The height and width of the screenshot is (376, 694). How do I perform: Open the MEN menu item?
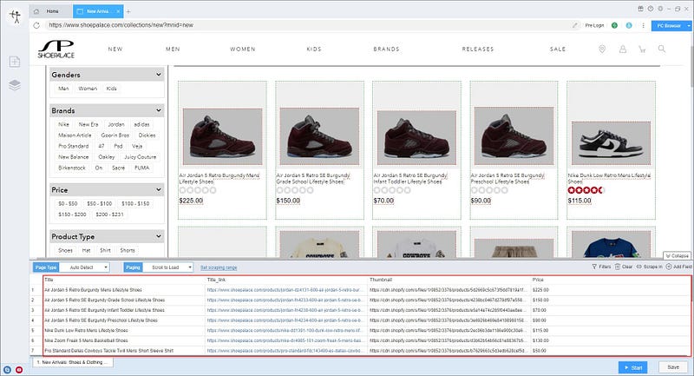[x=173, y=49]
